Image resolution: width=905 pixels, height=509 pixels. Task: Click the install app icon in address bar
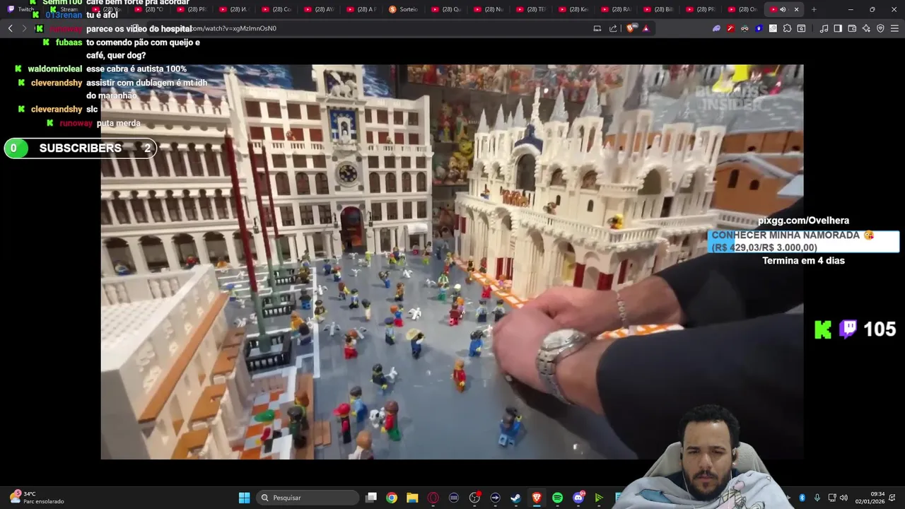pyautogui.click(x=597, y=28)
